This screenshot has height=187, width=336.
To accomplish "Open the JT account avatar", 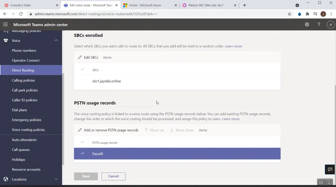I will (330, 25).
